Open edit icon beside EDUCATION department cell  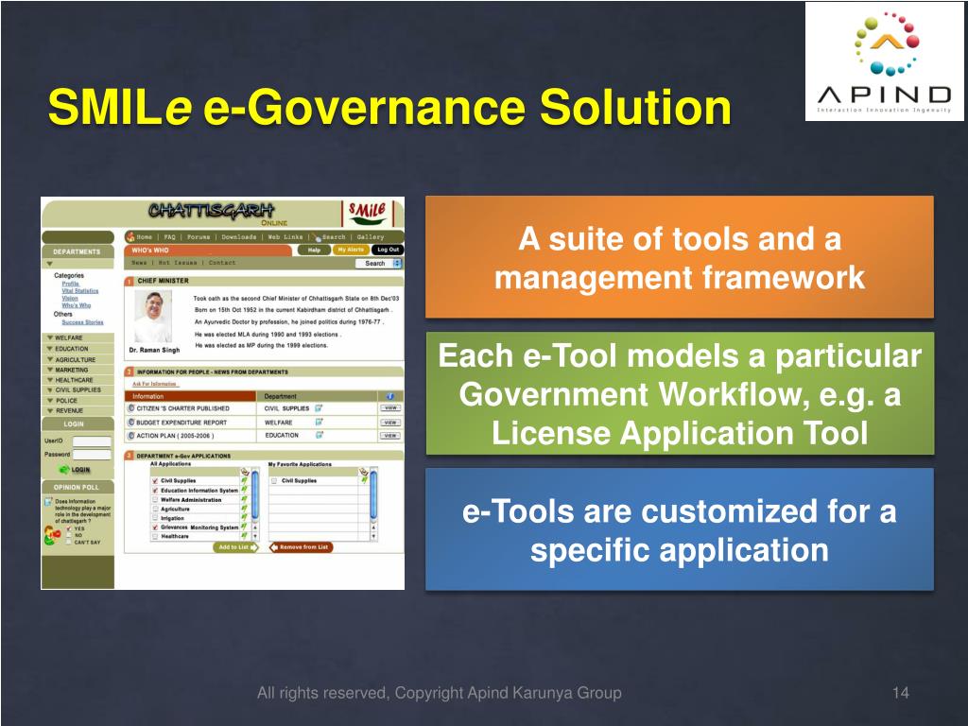319,435
